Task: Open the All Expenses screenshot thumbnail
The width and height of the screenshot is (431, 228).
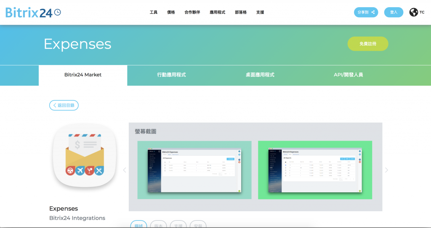Action: click(194, 170)
